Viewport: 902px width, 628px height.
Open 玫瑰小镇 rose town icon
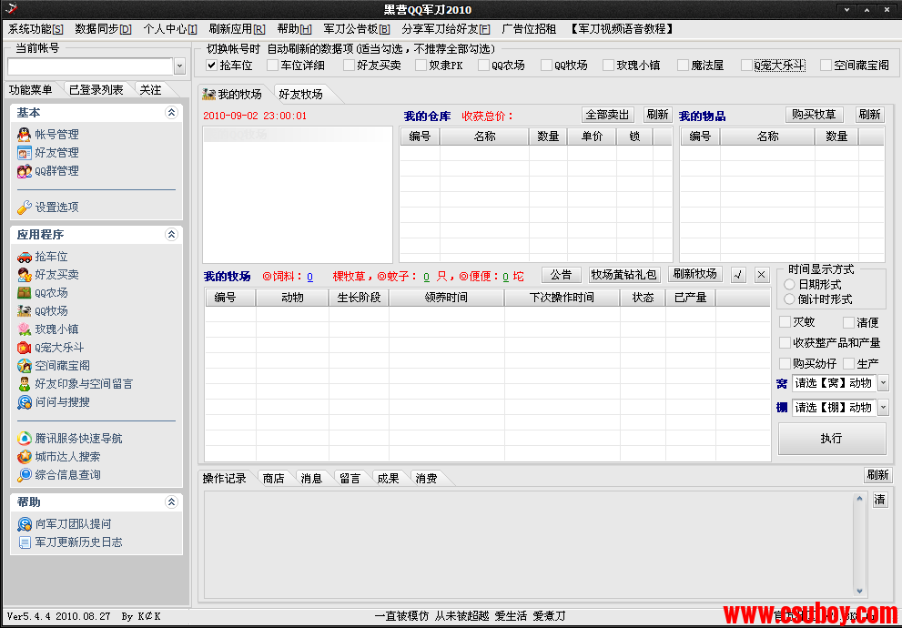[25, 329]
